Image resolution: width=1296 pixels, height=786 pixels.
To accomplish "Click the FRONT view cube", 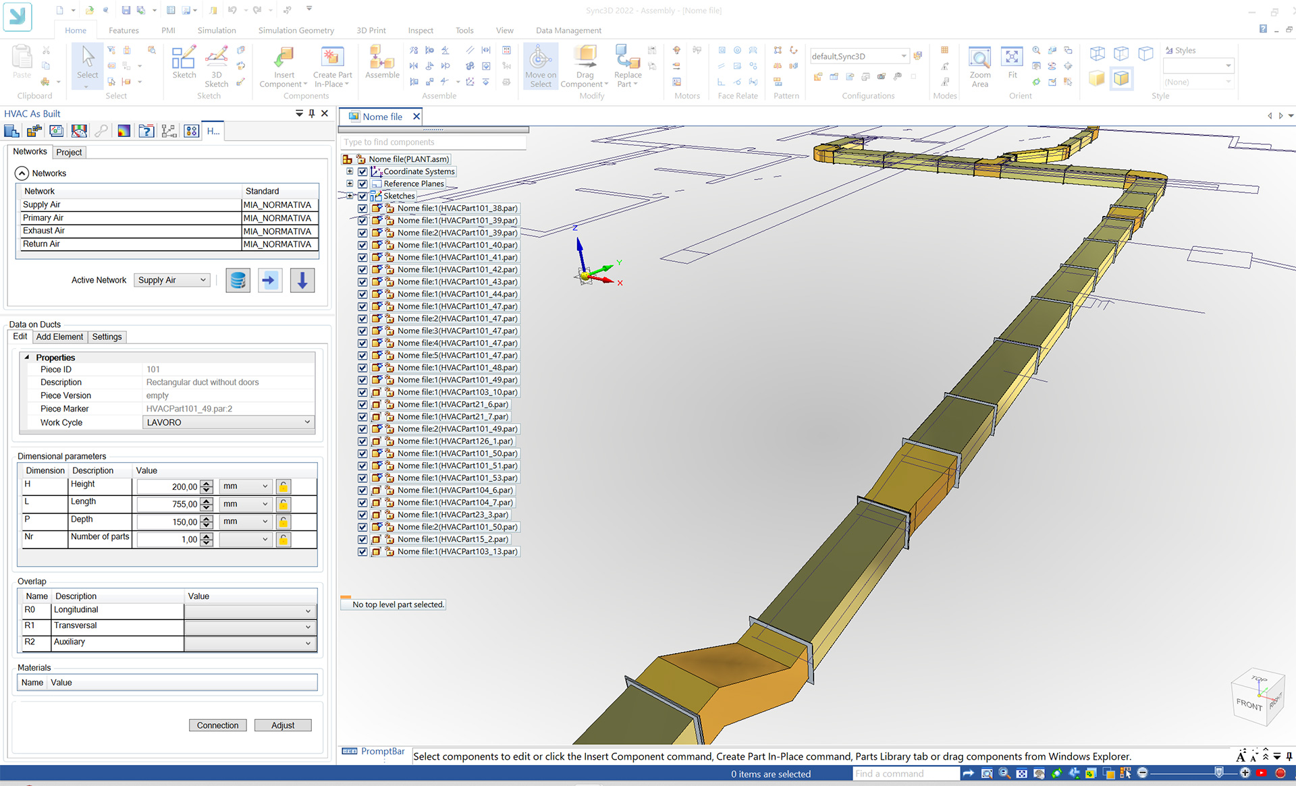I will 1249,704.
